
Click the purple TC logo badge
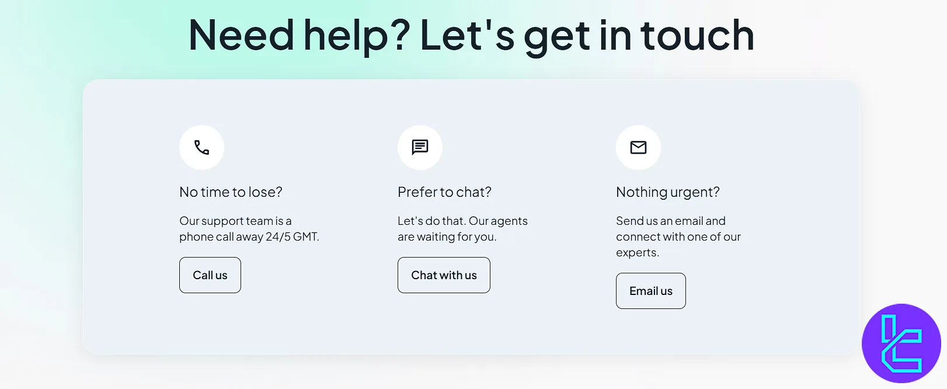tap(901, 343)
